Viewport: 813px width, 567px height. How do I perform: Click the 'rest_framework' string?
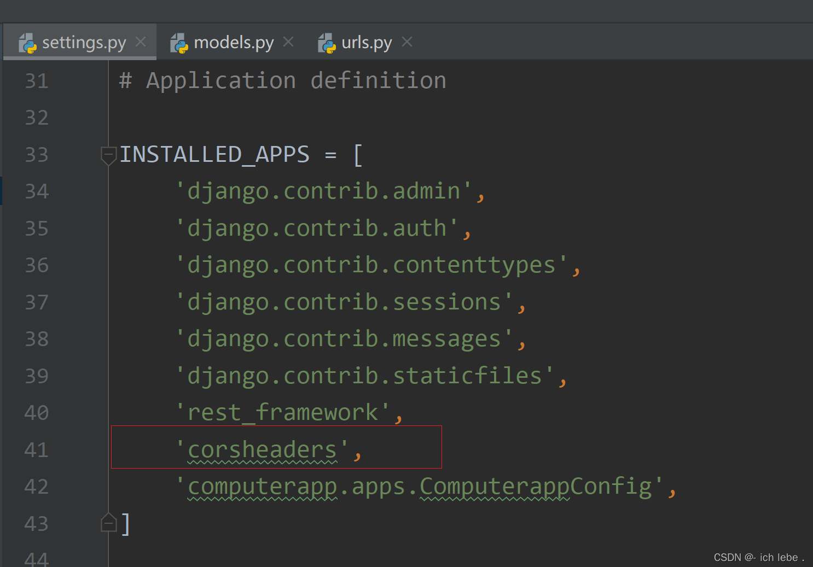click(x=283, y=413)
